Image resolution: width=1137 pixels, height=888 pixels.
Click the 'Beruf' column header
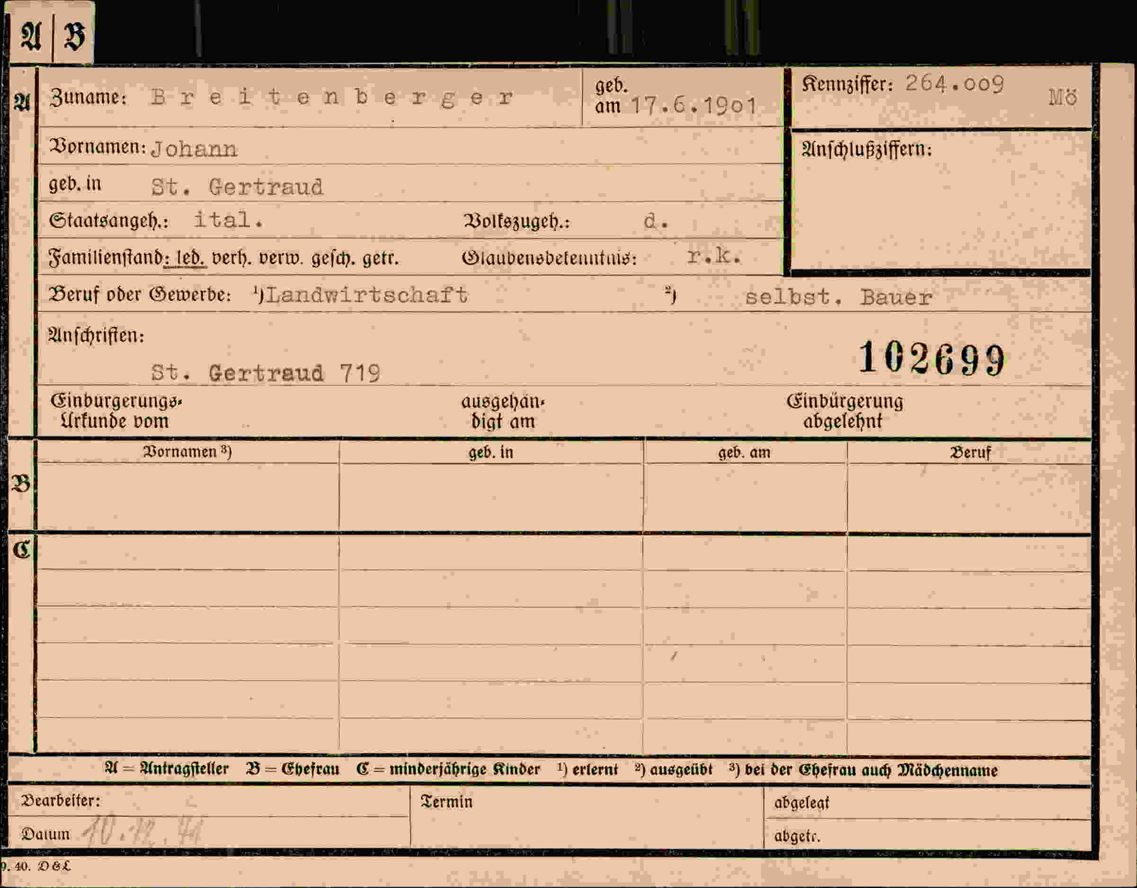(x=970, y=452)
